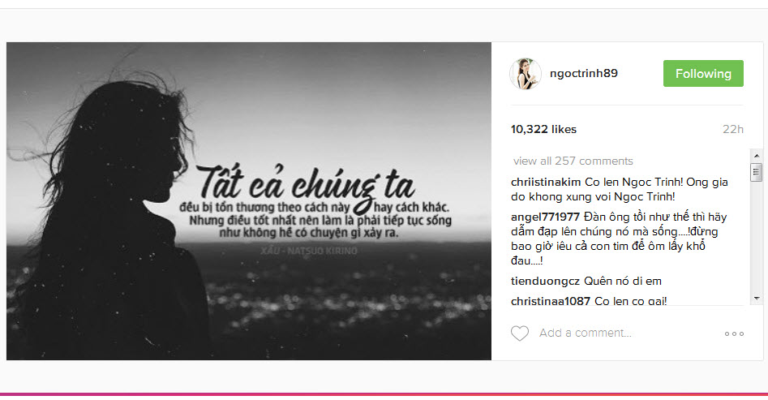Click the 'Quên nó di em' comment text
This screenshot has width=768, height=400.
tap(623, 281)
